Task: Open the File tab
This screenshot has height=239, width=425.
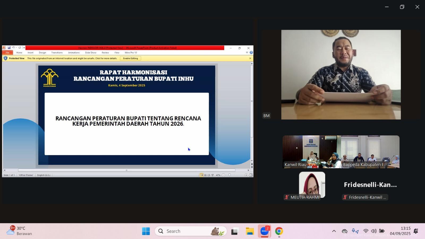Action: click(7, 53)
